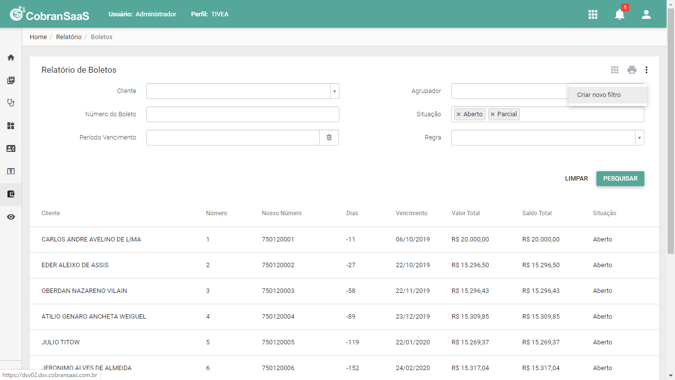Image resolution: width=675 pixels, height=380 pixels.
Task: Open the eye icon in sidebar
Action: click(x=11, y=217)
